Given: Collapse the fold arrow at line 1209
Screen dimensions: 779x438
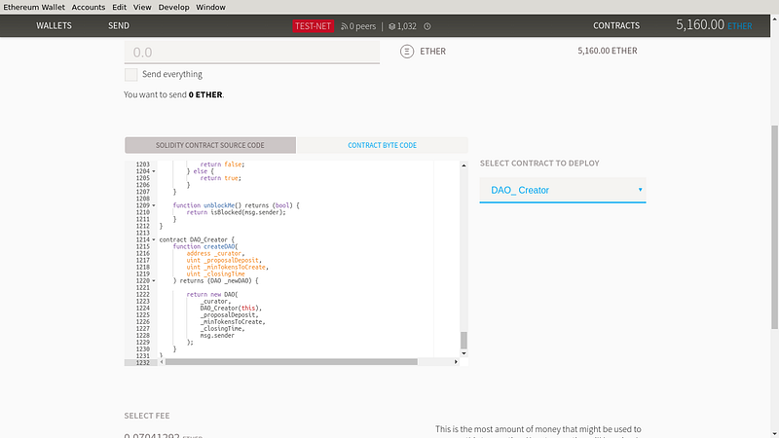Looking at the screenshot, I should pyautogui.click(x=154, y=205).
